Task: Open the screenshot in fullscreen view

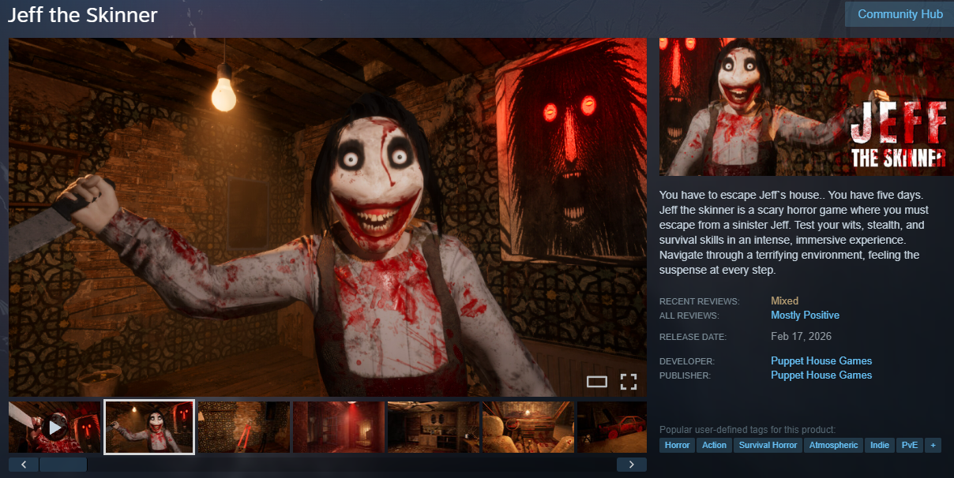Action: pyautogui.click(x=628, y=382)
